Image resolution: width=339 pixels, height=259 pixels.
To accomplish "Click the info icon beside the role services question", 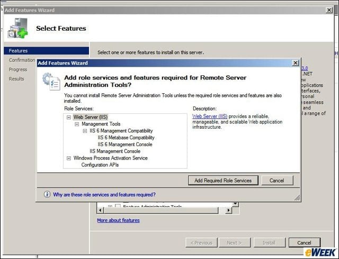I will pyautogui.click(x=47, y=194).
